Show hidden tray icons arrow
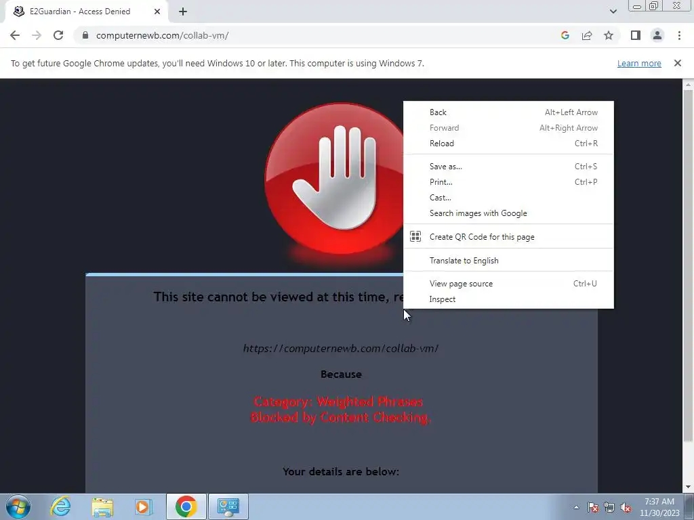694x520 pixels. tap(576, 507)
